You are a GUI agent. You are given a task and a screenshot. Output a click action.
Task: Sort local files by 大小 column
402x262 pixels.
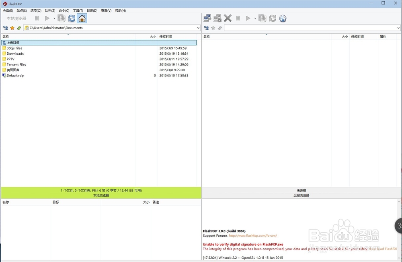pyautogui.click(x=146, y=37)
